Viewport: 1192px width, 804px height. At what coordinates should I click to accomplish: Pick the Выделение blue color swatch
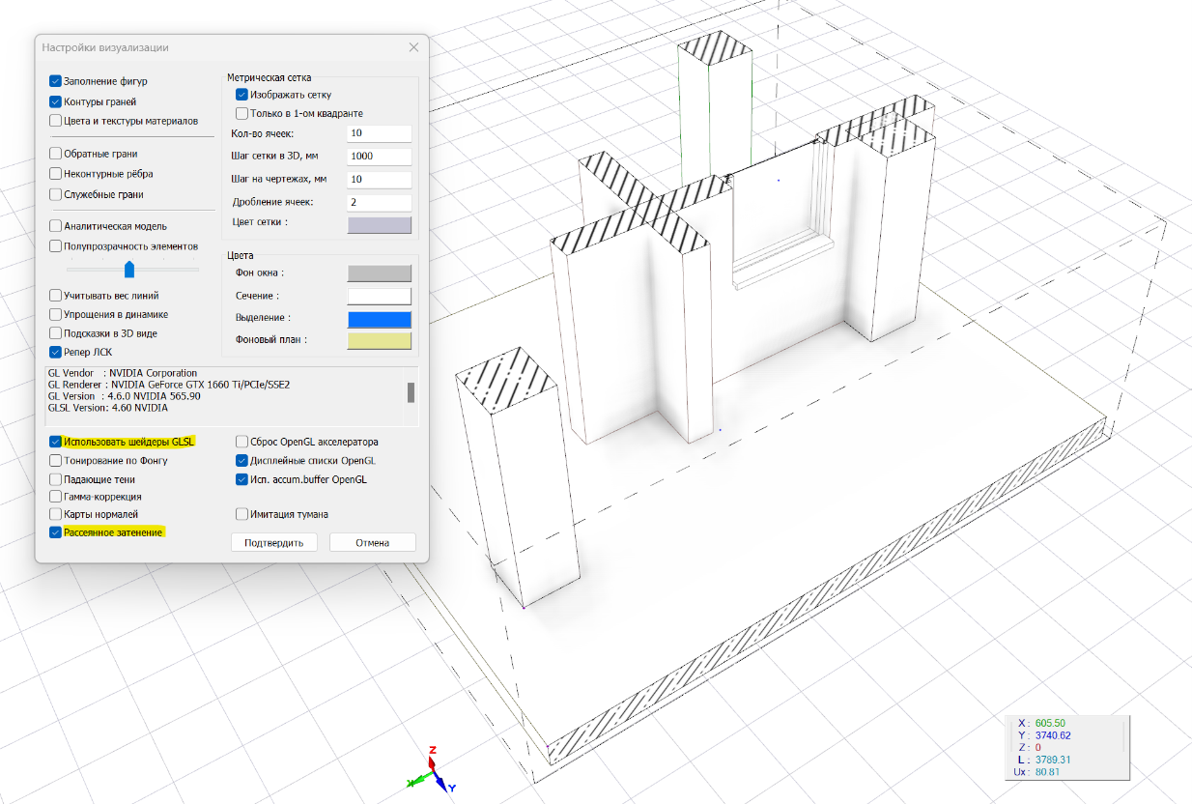(379, 319)
